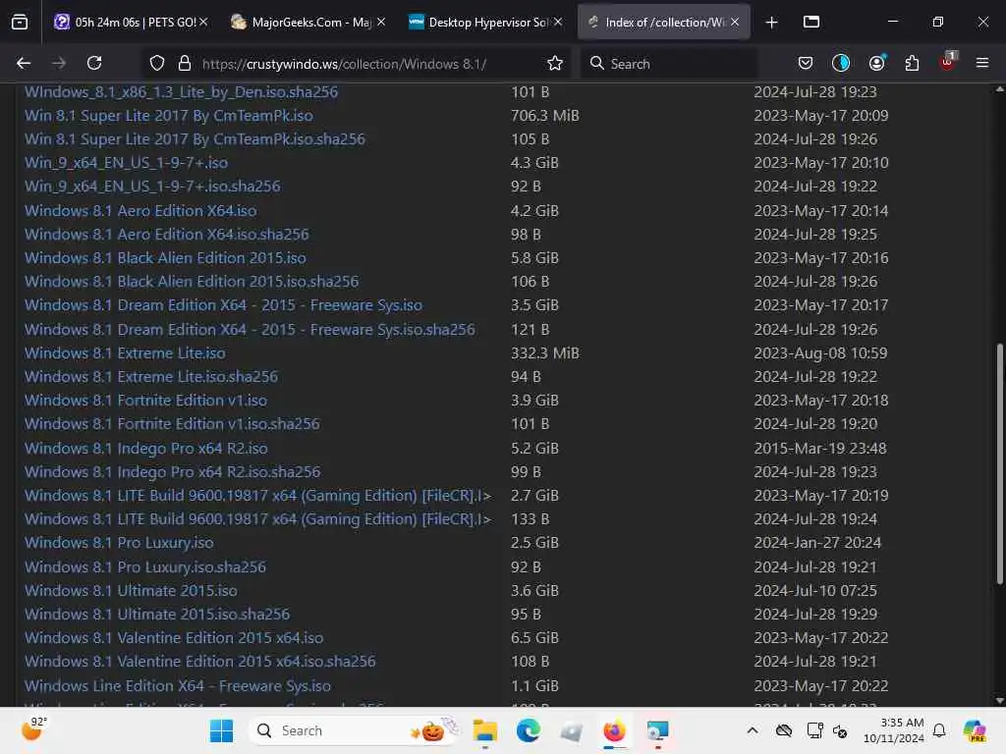Click the date 2024-Jan-27 20:24
This screenshot has height=754, width=1006.
tap(817, 543)
